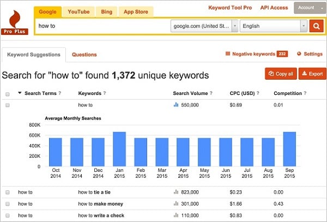Image resolution: width=327 pixels, height=222 pixels.
Task: Open the Account dropdown menu
Action: click(x=310, y=8)
